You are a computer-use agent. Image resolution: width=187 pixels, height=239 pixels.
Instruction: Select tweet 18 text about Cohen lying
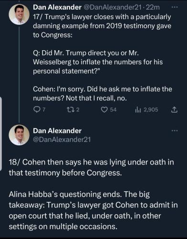tap(91, 167)
